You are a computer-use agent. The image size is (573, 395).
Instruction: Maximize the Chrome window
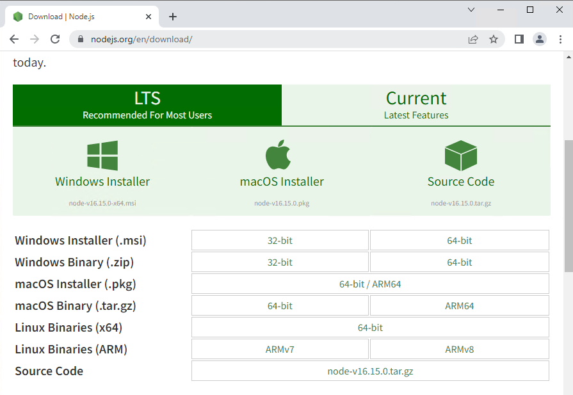[530, 10]
